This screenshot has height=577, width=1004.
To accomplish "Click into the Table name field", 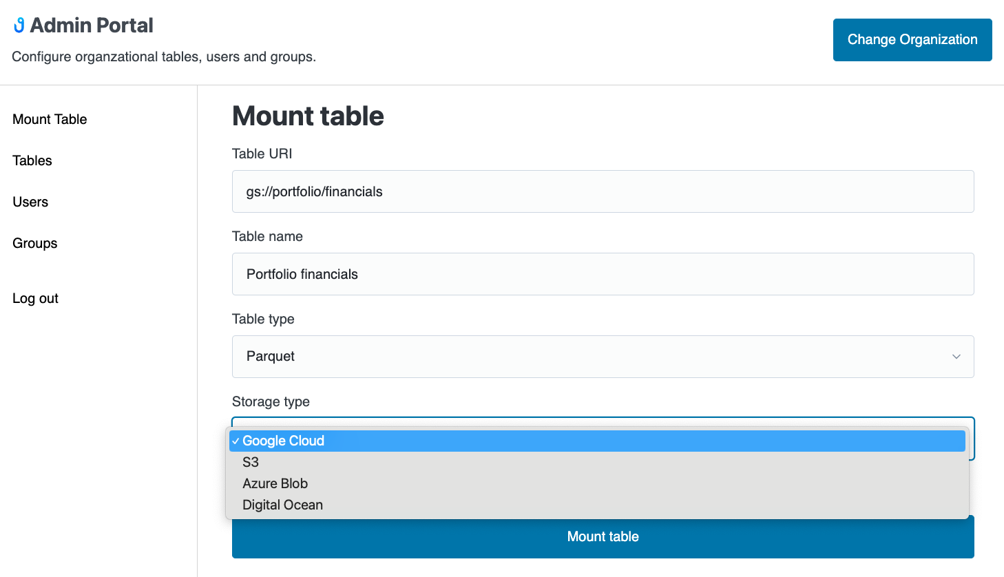I will 602,274.
